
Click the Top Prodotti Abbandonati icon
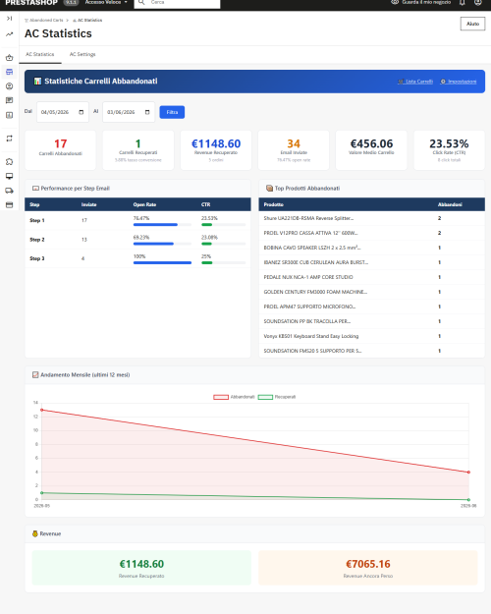coord(269,189)
